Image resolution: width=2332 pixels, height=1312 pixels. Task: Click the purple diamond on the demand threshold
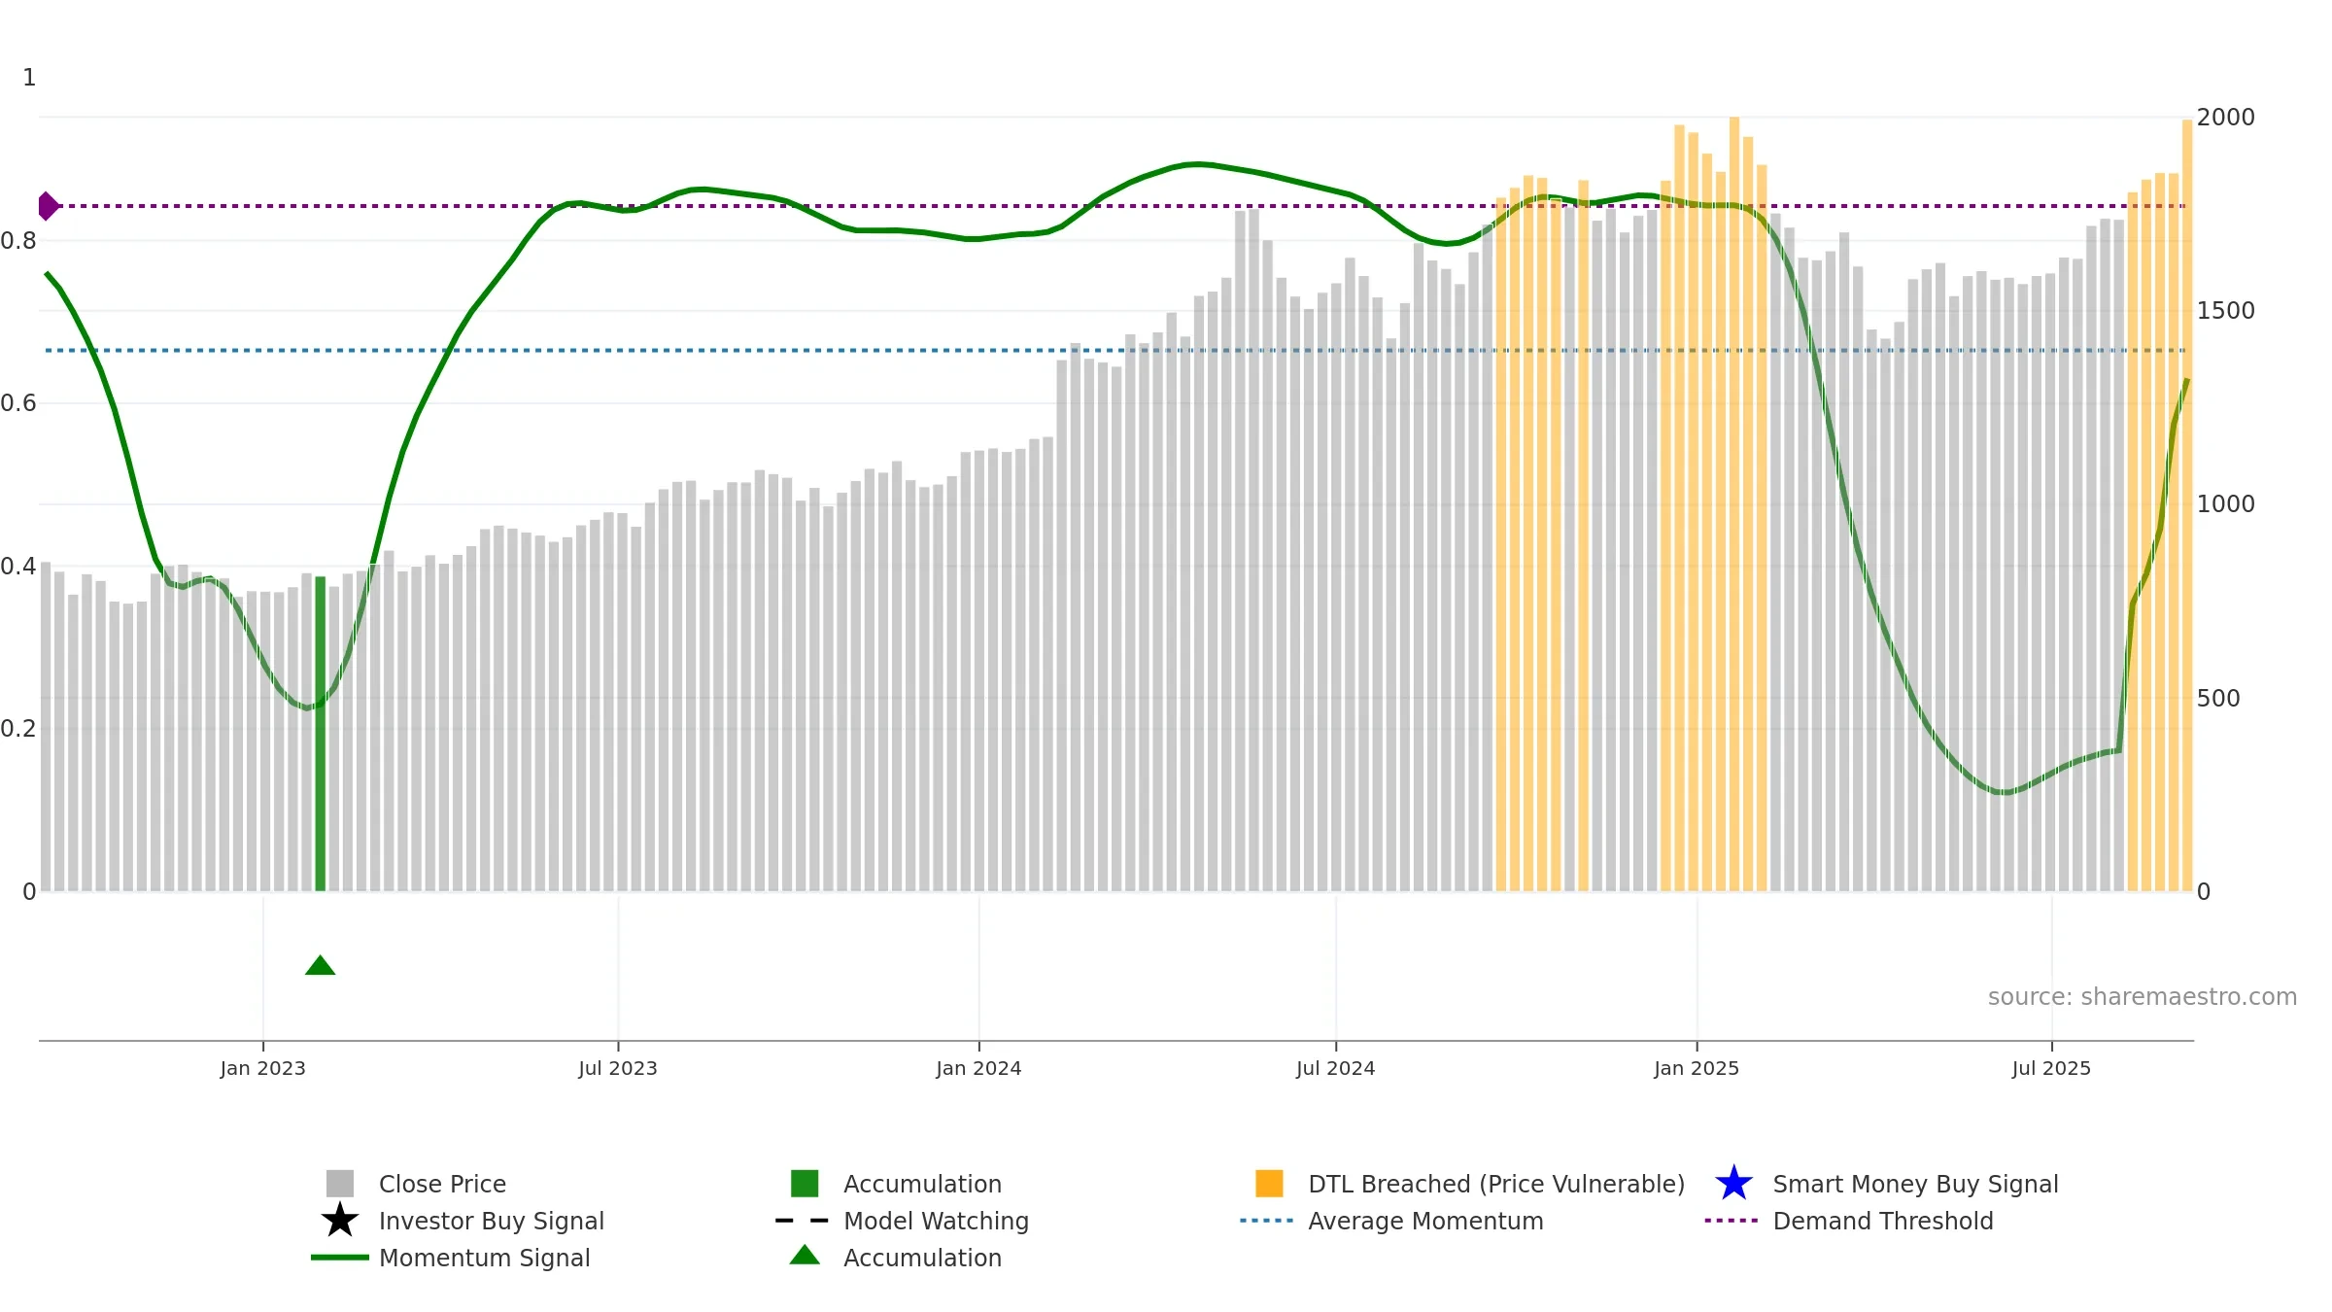pyautogui.click(x=48, y=206)
